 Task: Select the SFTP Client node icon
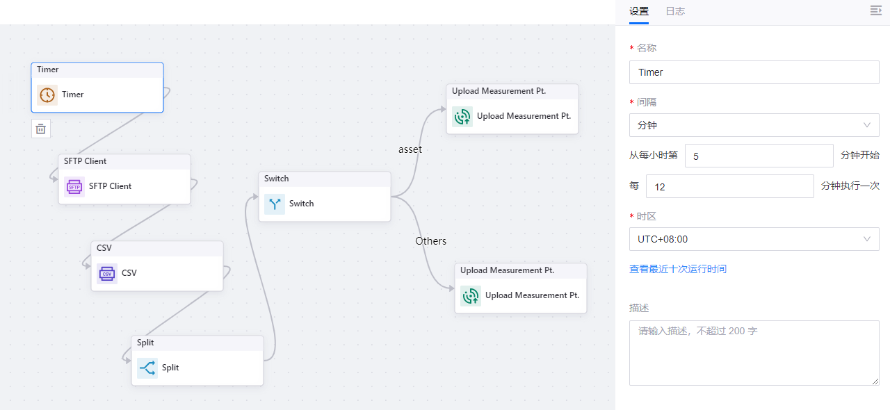click(74, 187)
